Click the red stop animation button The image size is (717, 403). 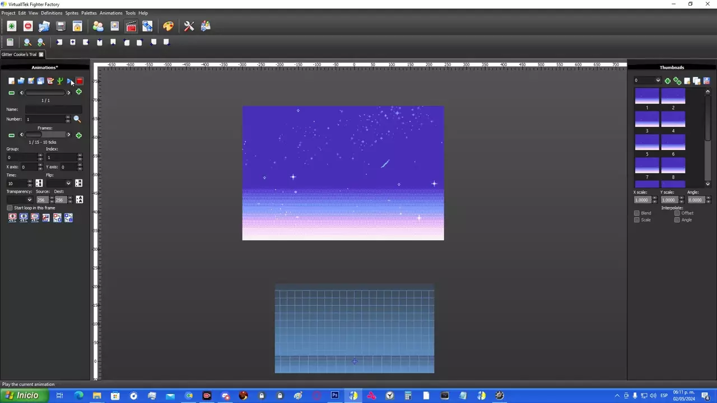[79, 81]
